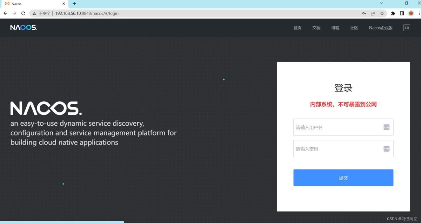Screen dimensions: 421x223
Task: Click the 登录 heading text
Action: [343, 88]
